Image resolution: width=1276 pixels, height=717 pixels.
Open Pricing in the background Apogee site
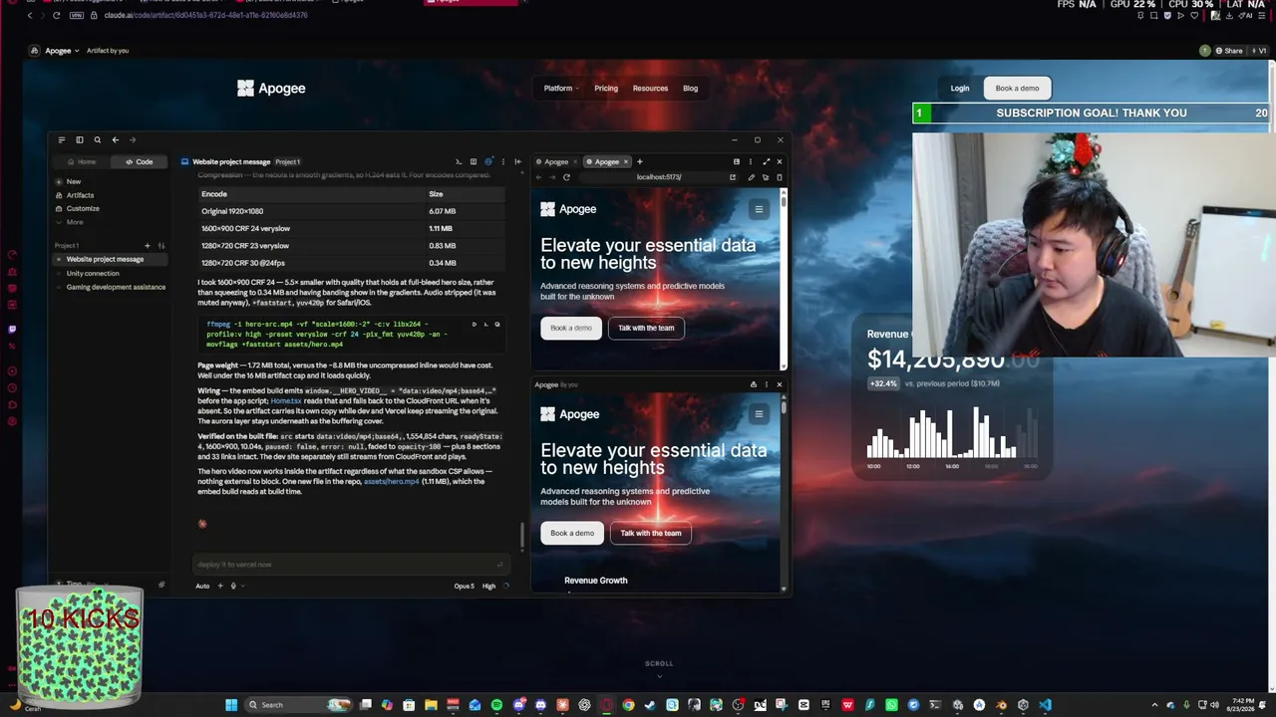(x=606, y=89)
